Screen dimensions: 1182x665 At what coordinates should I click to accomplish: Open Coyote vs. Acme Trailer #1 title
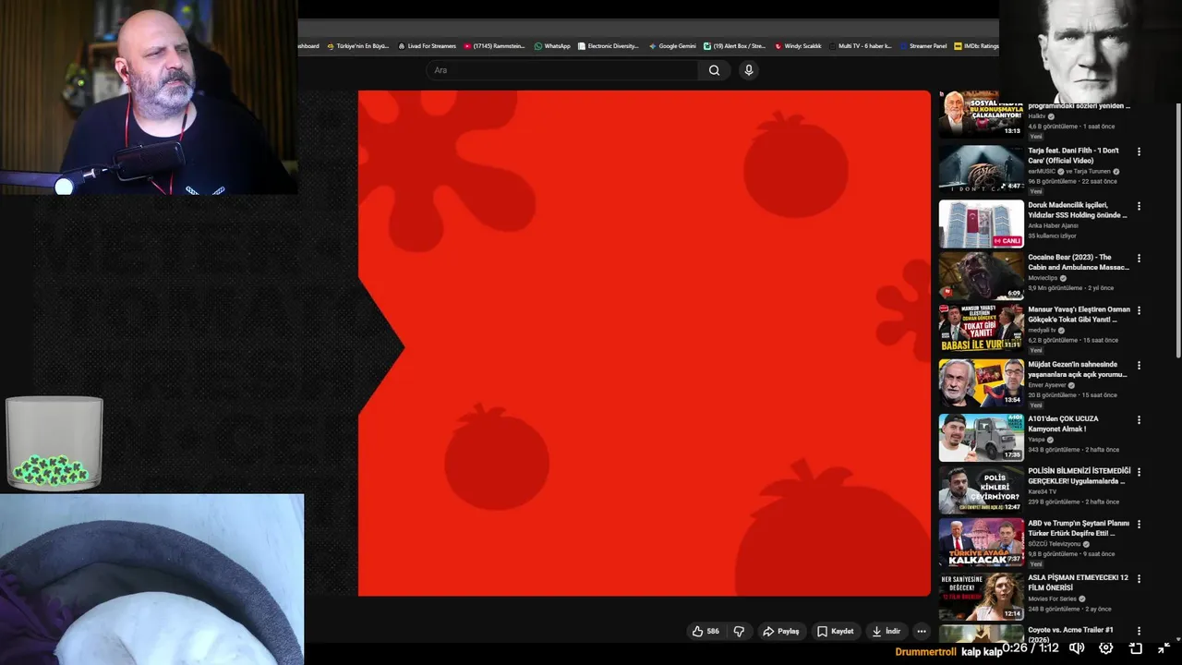pos(1071,635)
